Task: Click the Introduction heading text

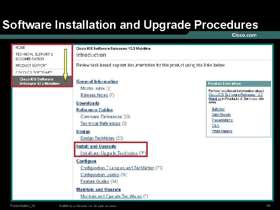Action: [91, 55]
